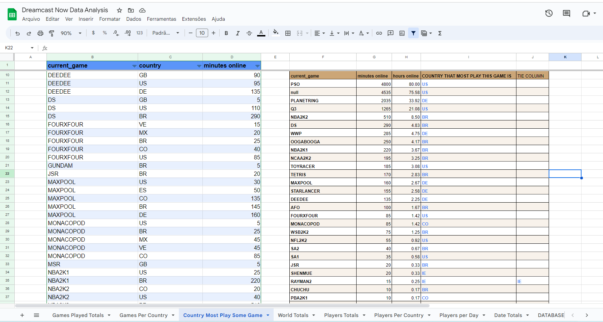Insert link icon in toolbar
603x322 pixels.
tap(379, 33)
